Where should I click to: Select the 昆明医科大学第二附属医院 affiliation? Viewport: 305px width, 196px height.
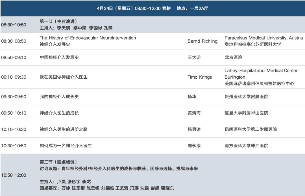[x=250, y=130]
